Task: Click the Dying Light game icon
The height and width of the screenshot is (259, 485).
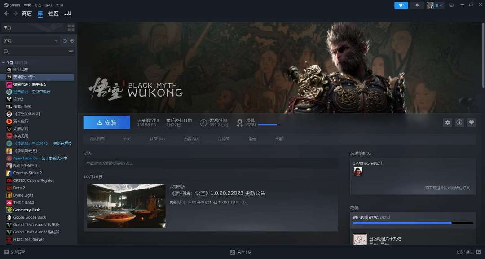Action: 9,195
